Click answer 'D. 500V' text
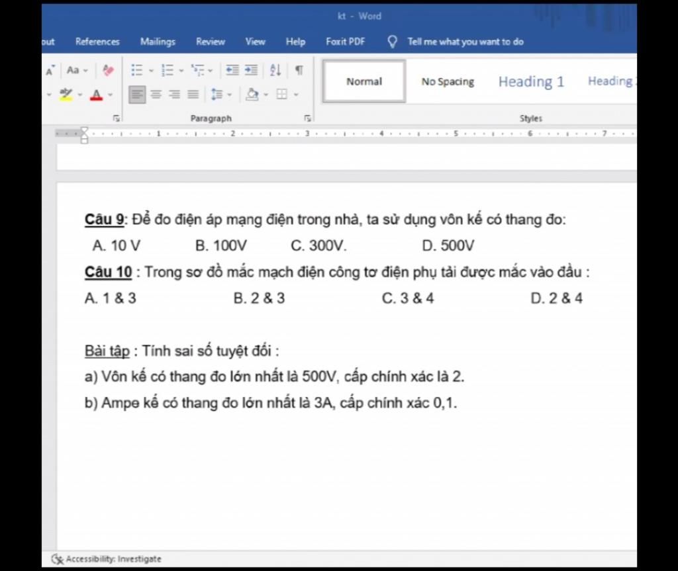Image resolution: width=678 pixels, height=571 pixels. tap(448, 245)
